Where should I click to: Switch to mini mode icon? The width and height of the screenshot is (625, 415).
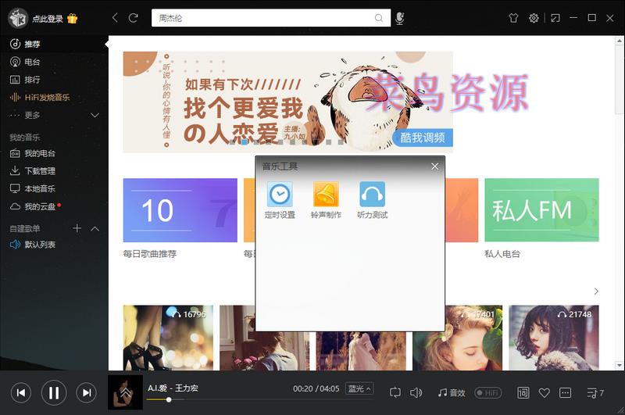(x=555, y=18)
